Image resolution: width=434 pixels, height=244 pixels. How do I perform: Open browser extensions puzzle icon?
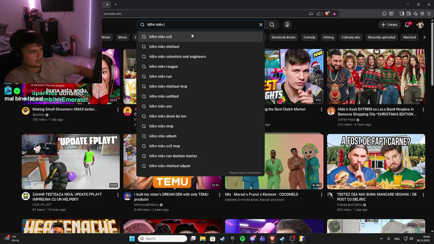tap(384, 14)
